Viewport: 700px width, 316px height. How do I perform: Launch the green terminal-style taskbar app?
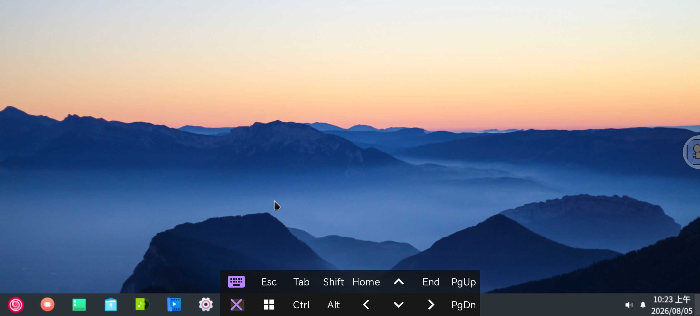pos(79,305)
